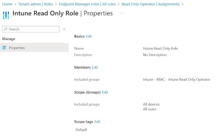Click the breadcrumb chevron after Home
Viewport: 217px width, 139px height.
15,4
